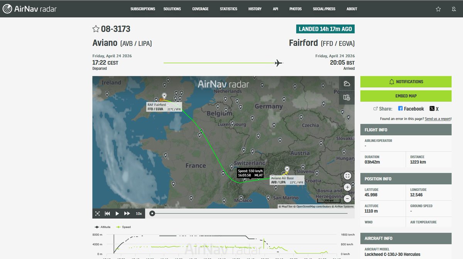Rewind the flight playback

tap(107, 214)
